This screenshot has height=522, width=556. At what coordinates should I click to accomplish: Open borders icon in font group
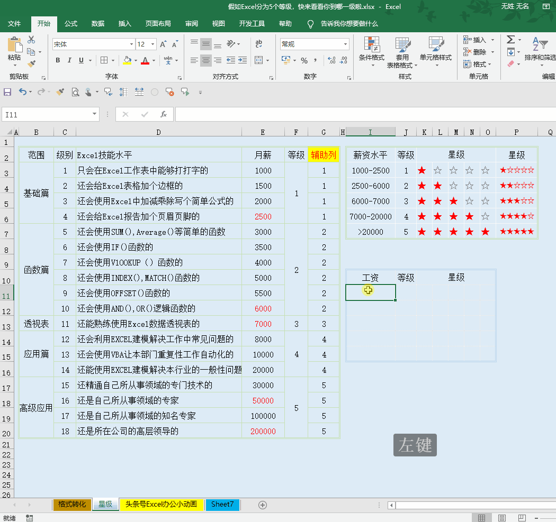[104, 60]
